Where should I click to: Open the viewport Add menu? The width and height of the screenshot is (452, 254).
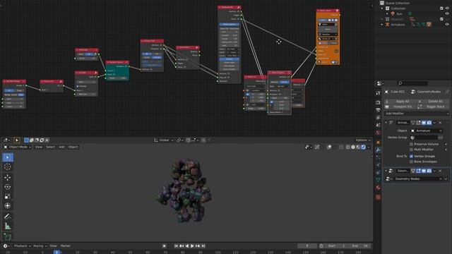(61, 147)
